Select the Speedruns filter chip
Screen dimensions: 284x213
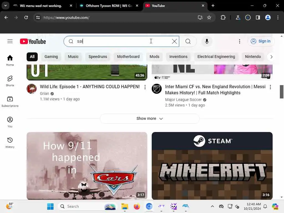[98, 57]
